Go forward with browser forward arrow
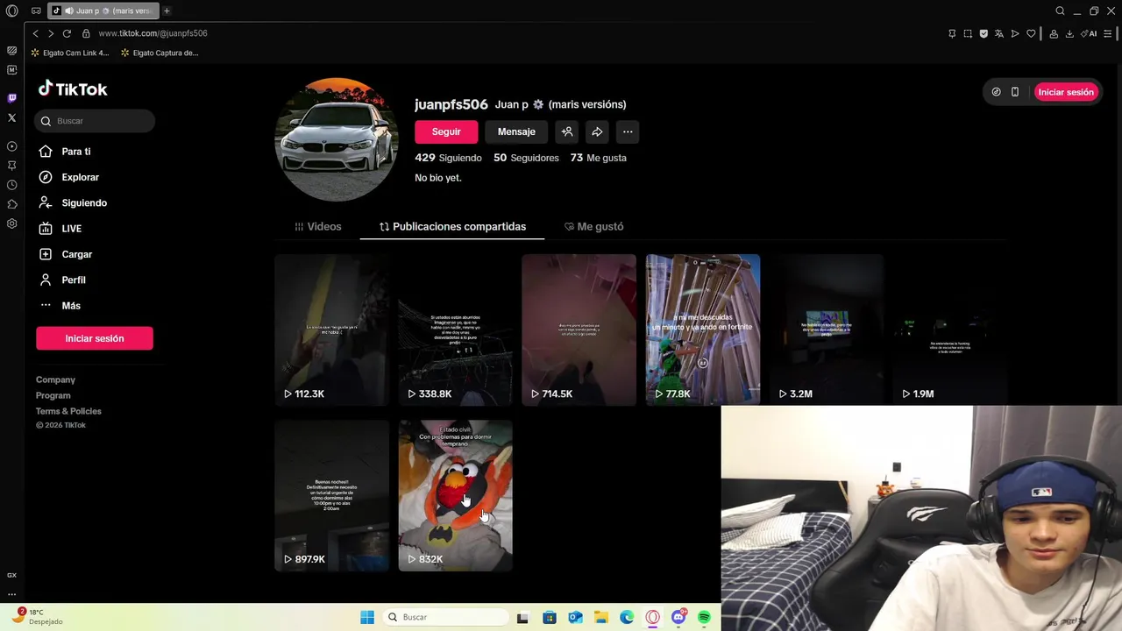This screenshot has width=1122, height=631. [x=51, y=33]
